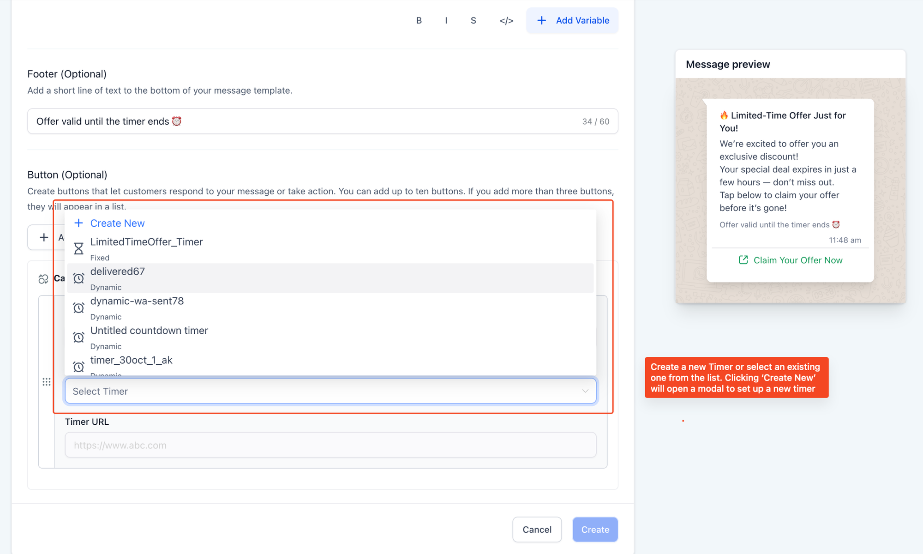Insert code formatting with the </> icon
The height and width of the screenshot is (554, 923).
(x=506, y=20)
